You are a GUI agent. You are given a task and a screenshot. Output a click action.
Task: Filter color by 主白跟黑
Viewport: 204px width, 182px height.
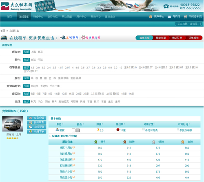tap(76, 78)
